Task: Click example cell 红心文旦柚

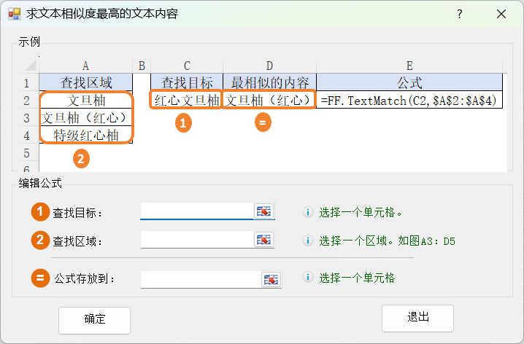Action: (186, 100)
